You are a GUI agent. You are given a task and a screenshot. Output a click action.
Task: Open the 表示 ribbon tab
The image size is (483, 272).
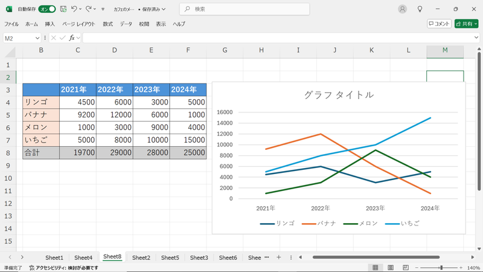click(x=161, y=24)
